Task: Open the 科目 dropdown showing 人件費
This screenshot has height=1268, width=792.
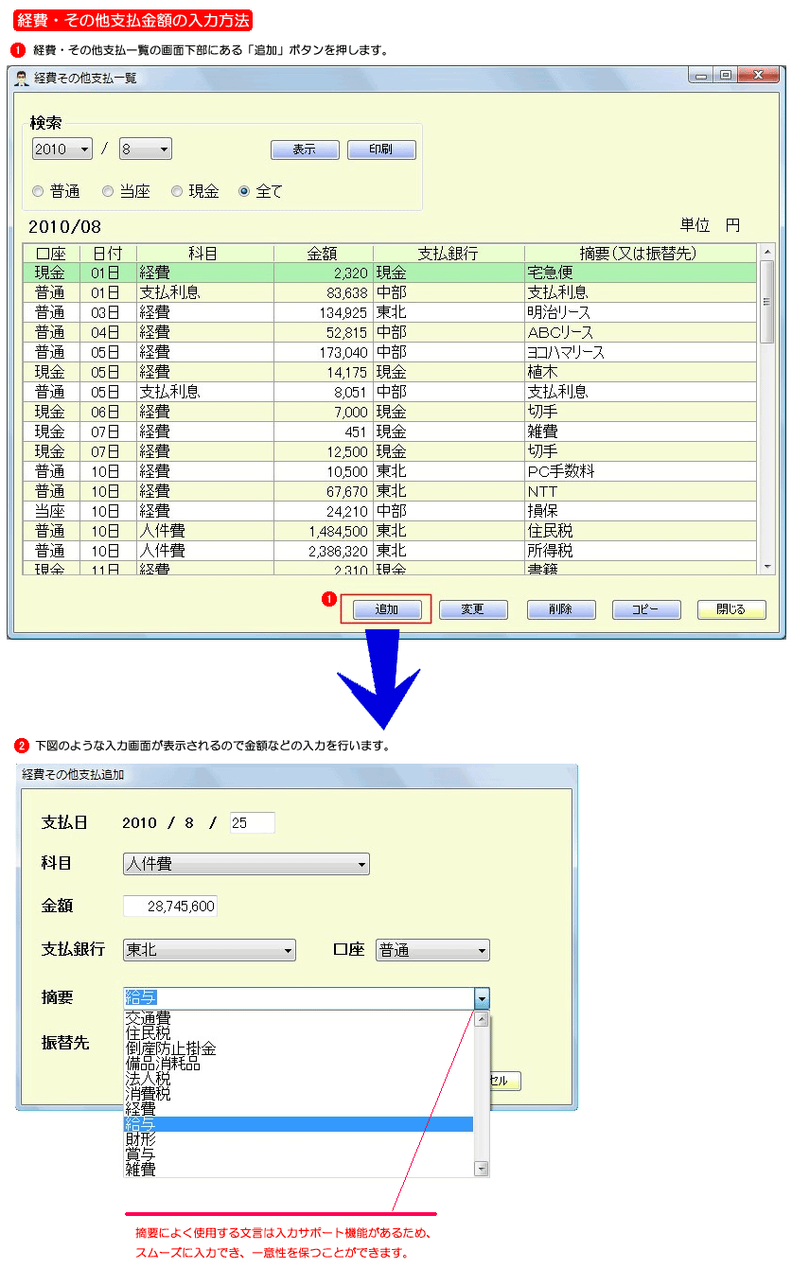Action: [x=246, y=864]
